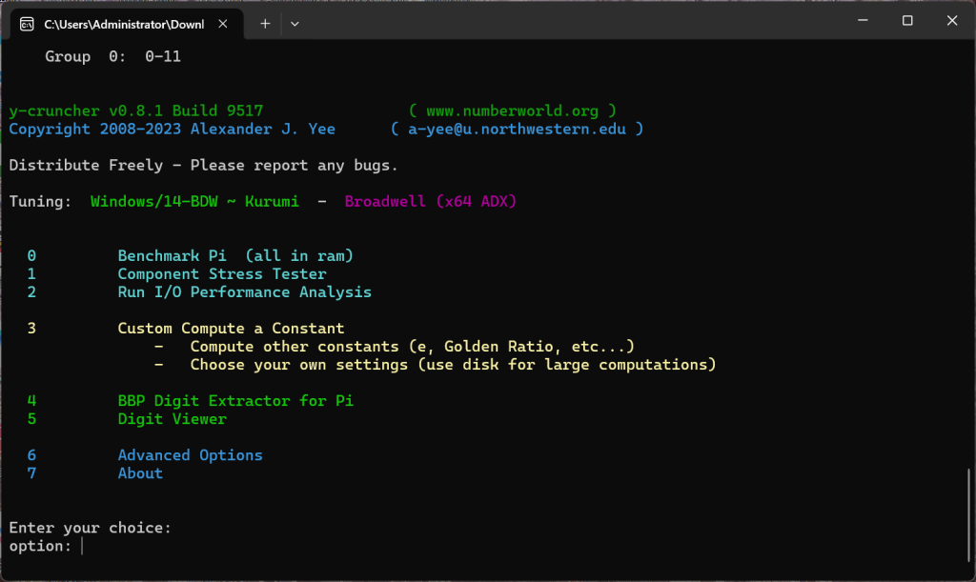Click 'Component Stress Tester' entry
This screenshot has width=976, height=582.
coord(221,274)
